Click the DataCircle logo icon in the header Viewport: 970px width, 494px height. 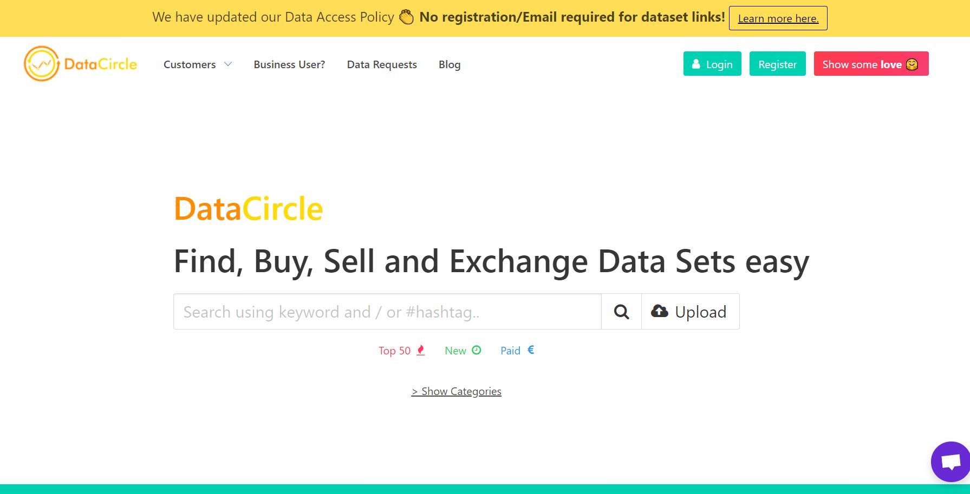42,64
